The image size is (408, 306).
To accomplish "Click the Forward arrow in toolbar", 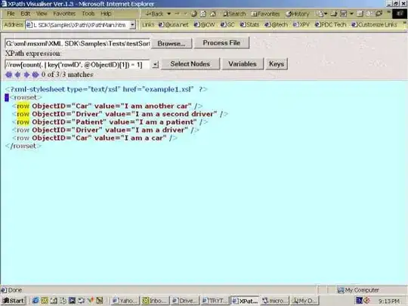I will tap(178, 14).
